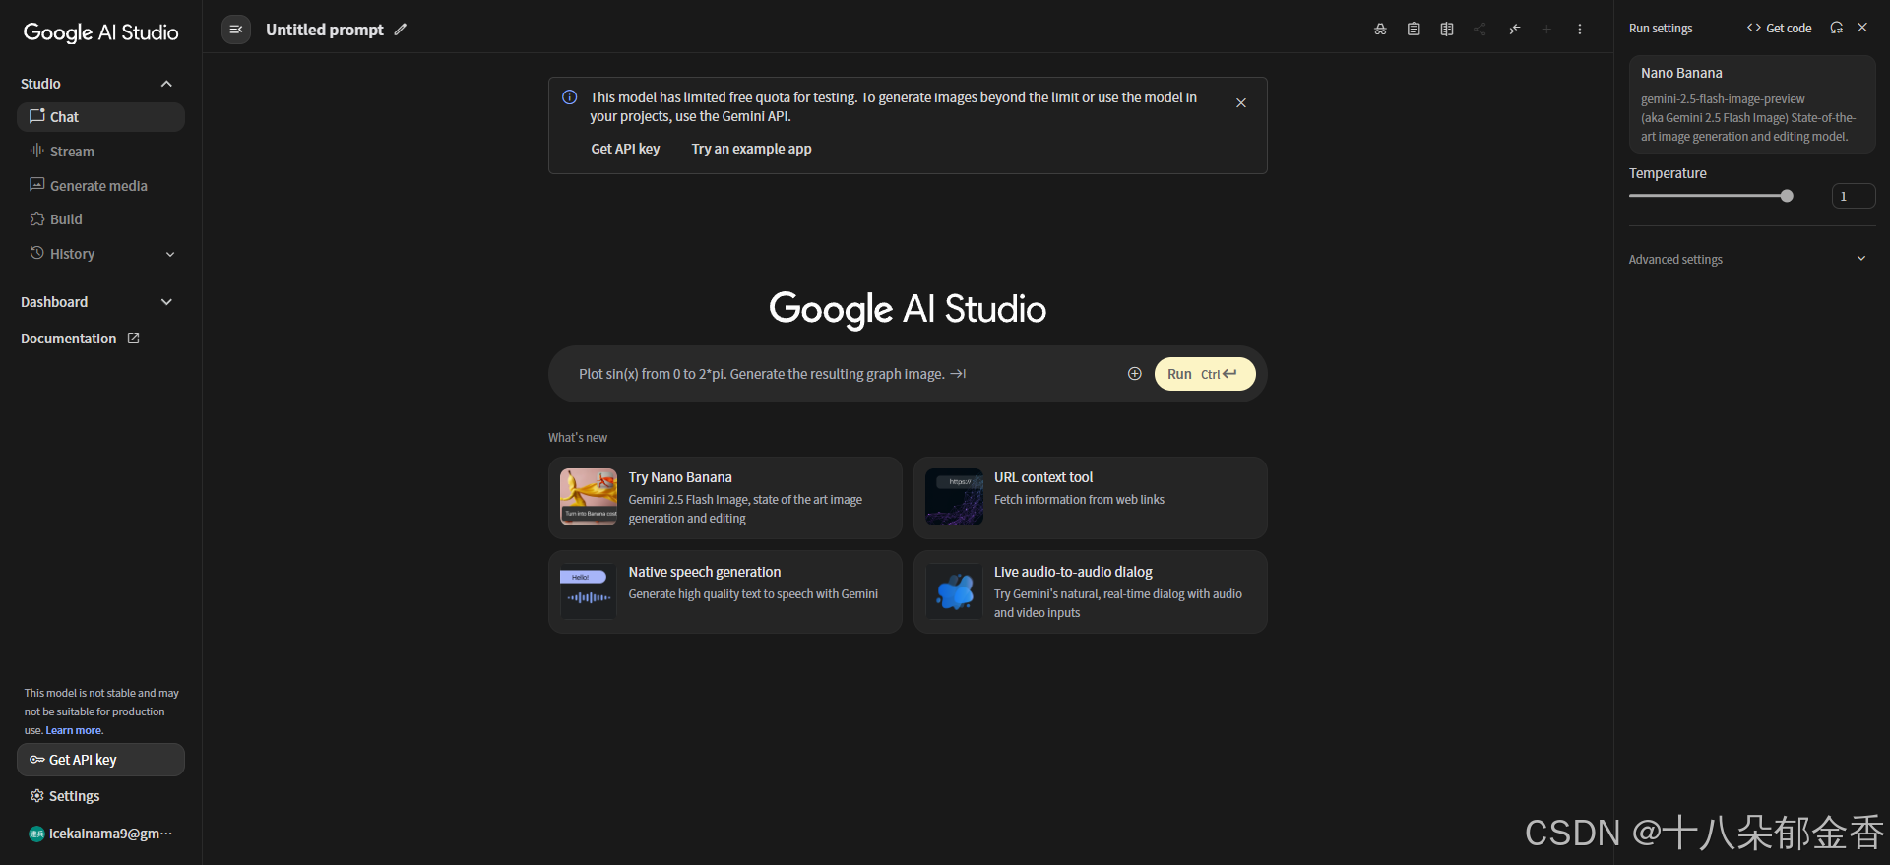The image size is (1890, 865).
Task: Follow the Learn more link
Action: 74,730
